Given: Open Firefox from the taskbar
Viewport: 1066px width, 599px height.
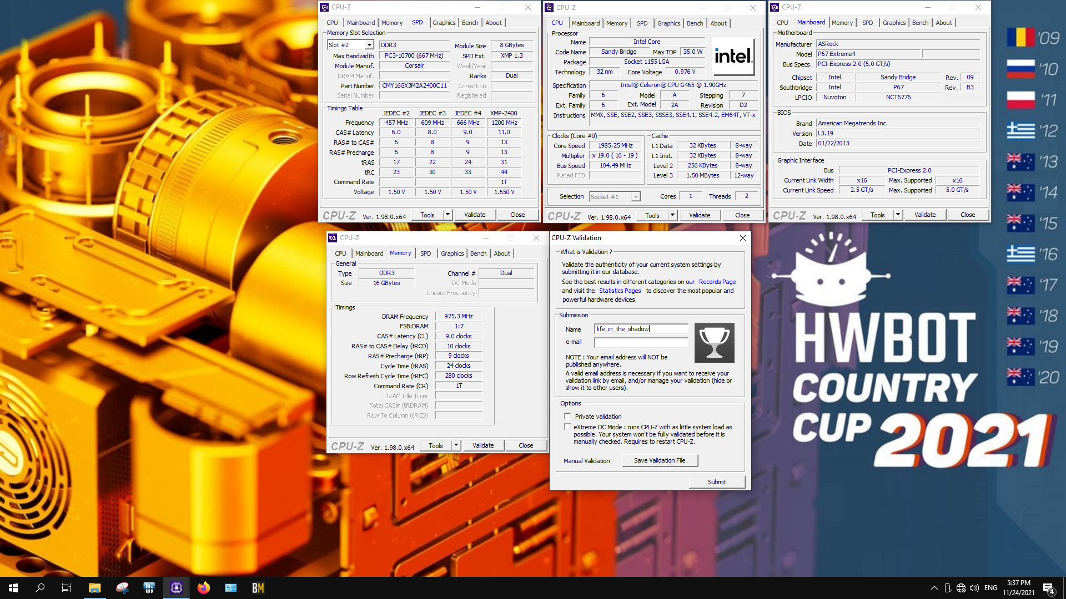Looking at the screenshot, I should click(204, 588).
